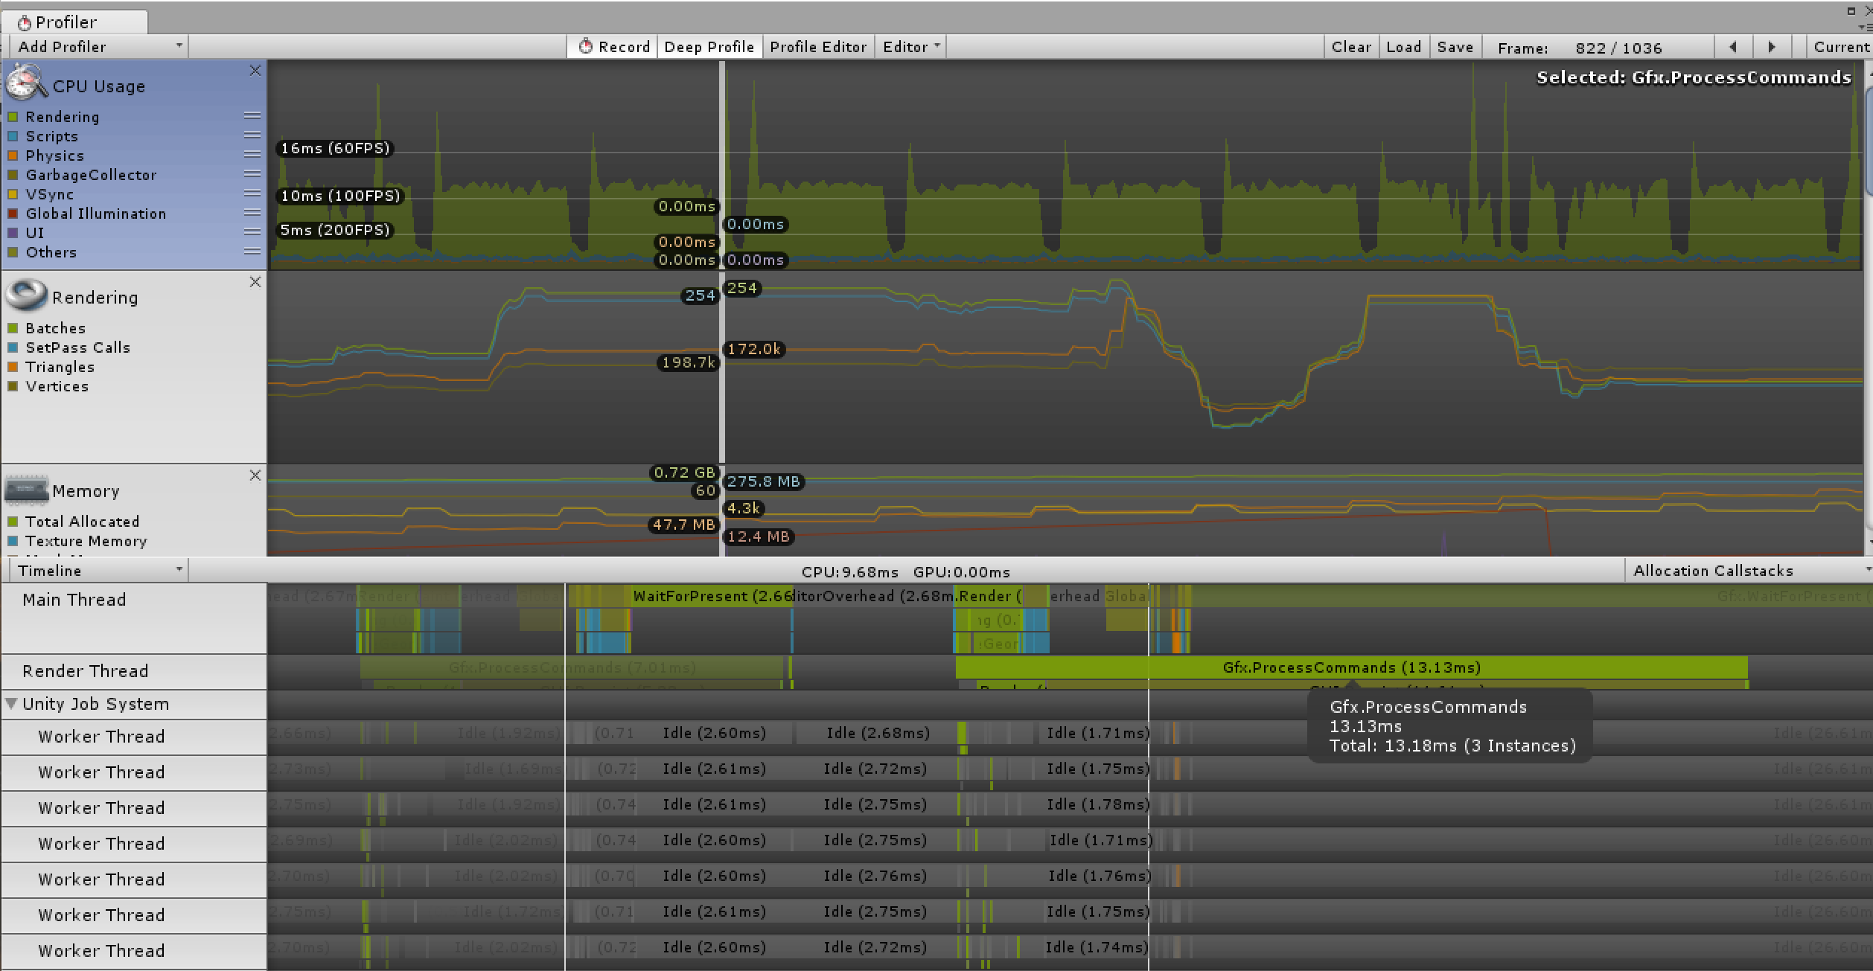Select Gfx.ProcessCommands 13.13ms timeline bar
The width and height of the screenshot is (1873, 971).
pyautogui.click(x=1350, y=667)
